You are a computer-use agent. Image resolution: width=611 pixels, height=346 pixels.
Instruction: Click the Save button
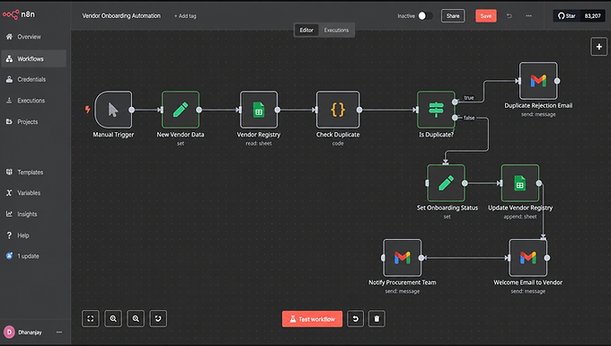(486, 16)
